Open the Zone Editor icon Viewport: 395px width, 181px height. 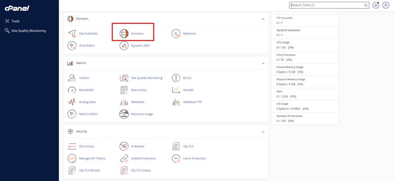72,46
